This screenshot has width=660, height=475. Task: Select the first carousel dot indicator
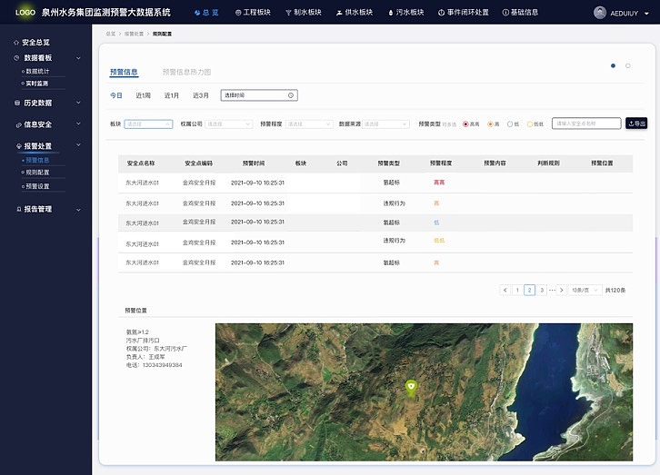click(613, 65)
